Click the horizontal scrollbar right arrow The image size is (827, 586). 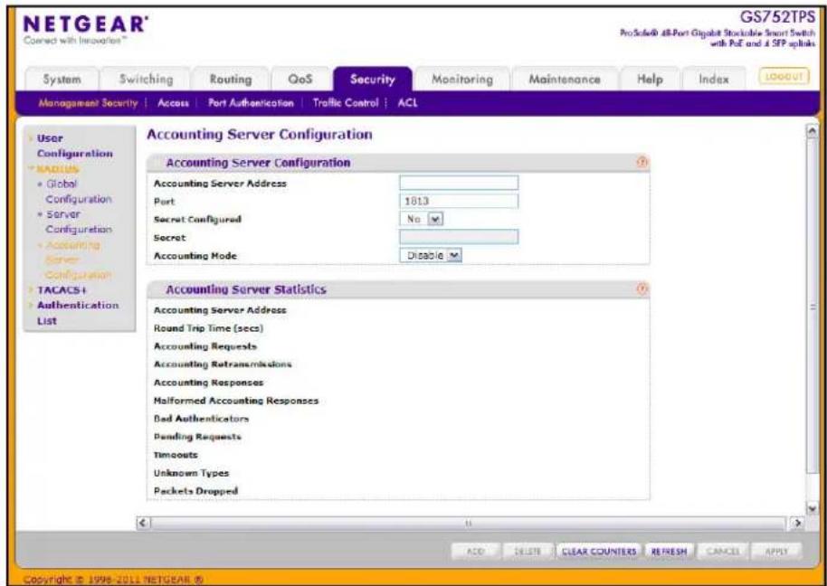pos(798,524)
